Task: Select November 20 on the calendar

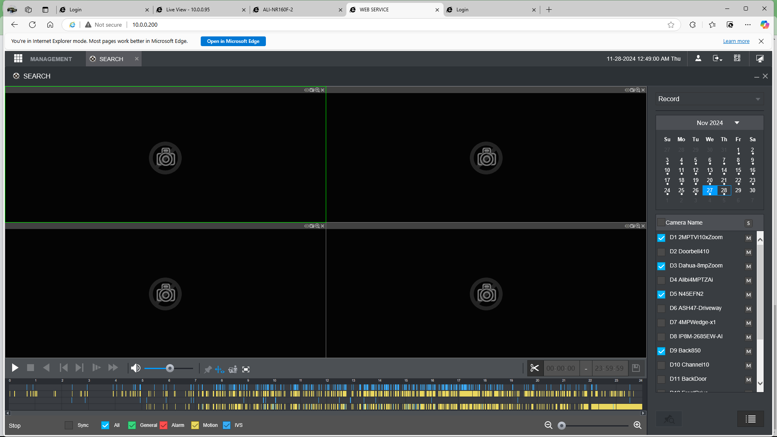Action: coord(709,180)
